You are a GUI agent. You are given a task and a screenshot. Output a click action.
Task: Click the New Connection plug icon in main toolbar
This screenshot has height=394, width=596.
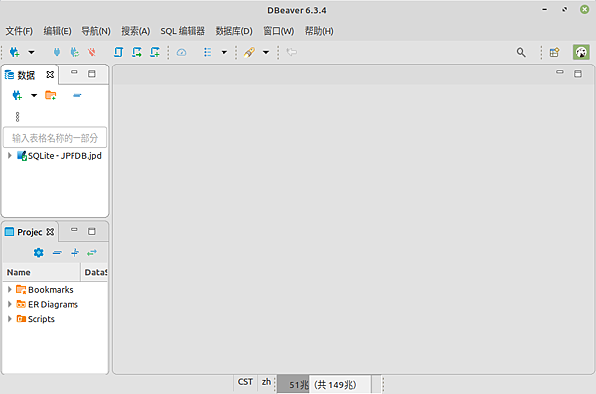[x=15, y=52]
